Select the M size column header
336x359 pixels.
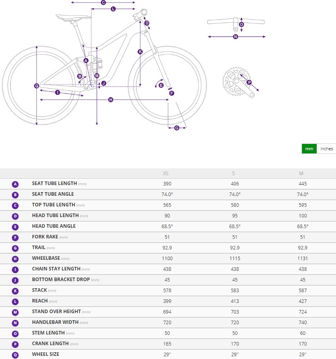pyautogui.click(x=301, y=173)
